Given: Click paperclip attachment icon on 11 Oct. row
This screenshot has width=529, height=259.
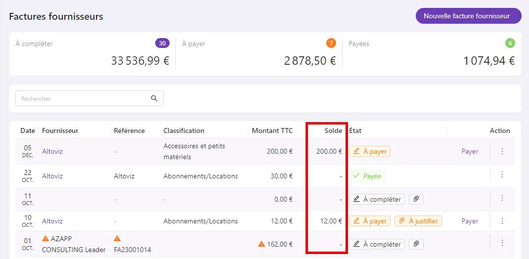Looking at the screenshot, I should (416, 199).
